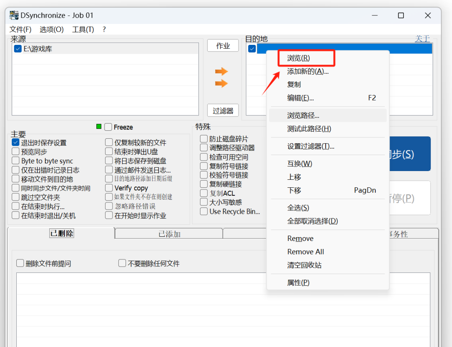Click 浏览路径... context menu entry
The image size is (452, 347).
(328, 116)
